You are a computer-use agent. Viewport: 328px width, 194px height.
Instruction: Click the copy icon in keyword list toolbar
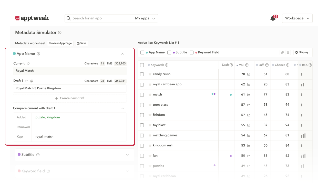282,52
